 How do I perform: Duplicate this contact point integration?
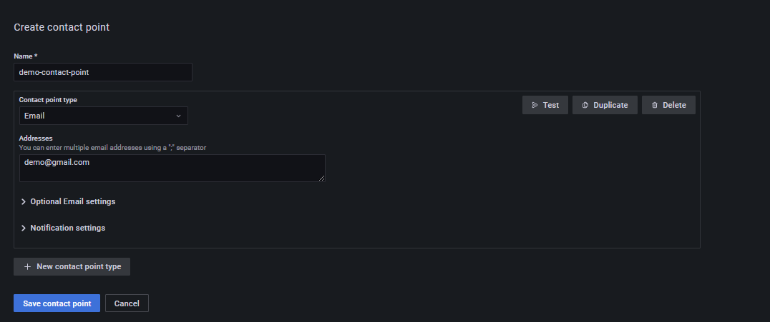605,105
